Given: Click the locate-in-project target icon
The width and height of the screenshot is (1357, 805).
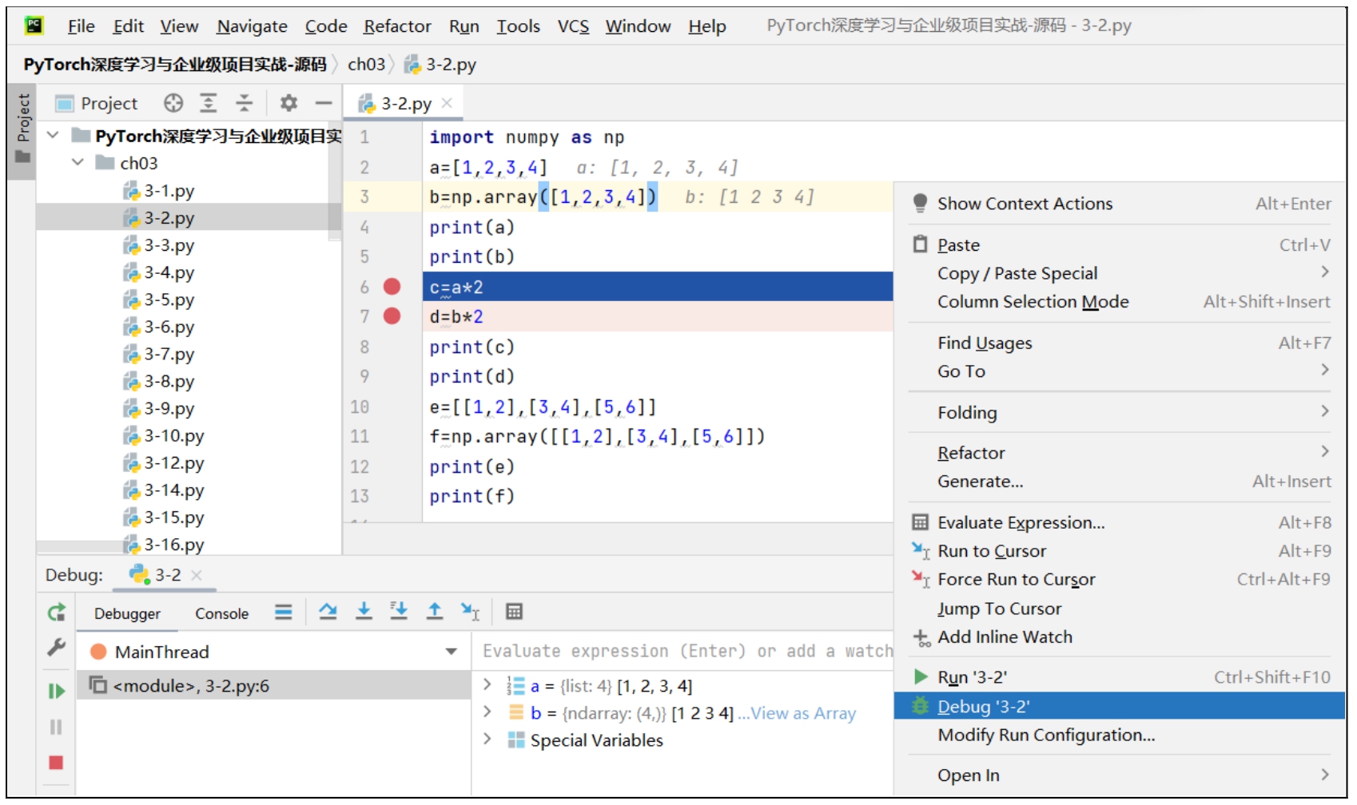Looking at the screenshot, I should pyautogui.click(x=173, y=103).
